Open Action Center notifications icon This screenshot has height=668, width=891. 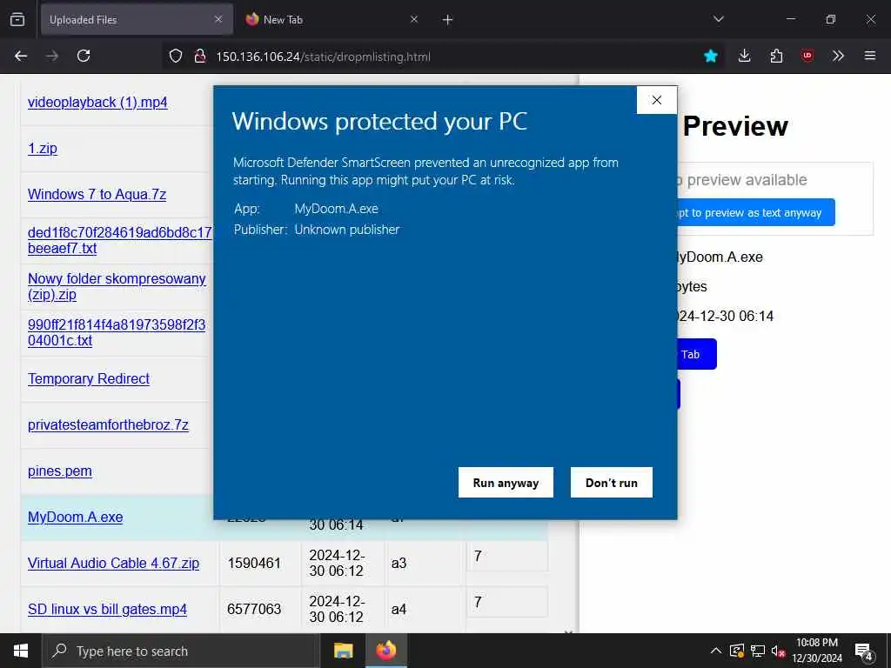[864, 651]
